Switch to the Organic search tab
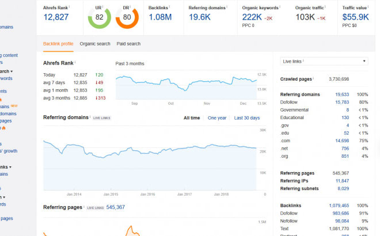The width and height of the screenshot is (380, 236). [x=95, y=44]
